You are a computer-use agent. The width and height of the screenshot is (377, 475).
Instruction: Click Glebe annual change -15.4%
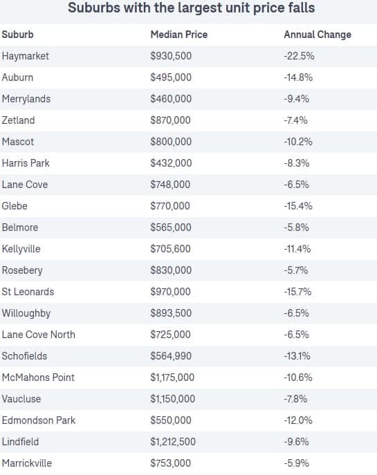(298, 206)
